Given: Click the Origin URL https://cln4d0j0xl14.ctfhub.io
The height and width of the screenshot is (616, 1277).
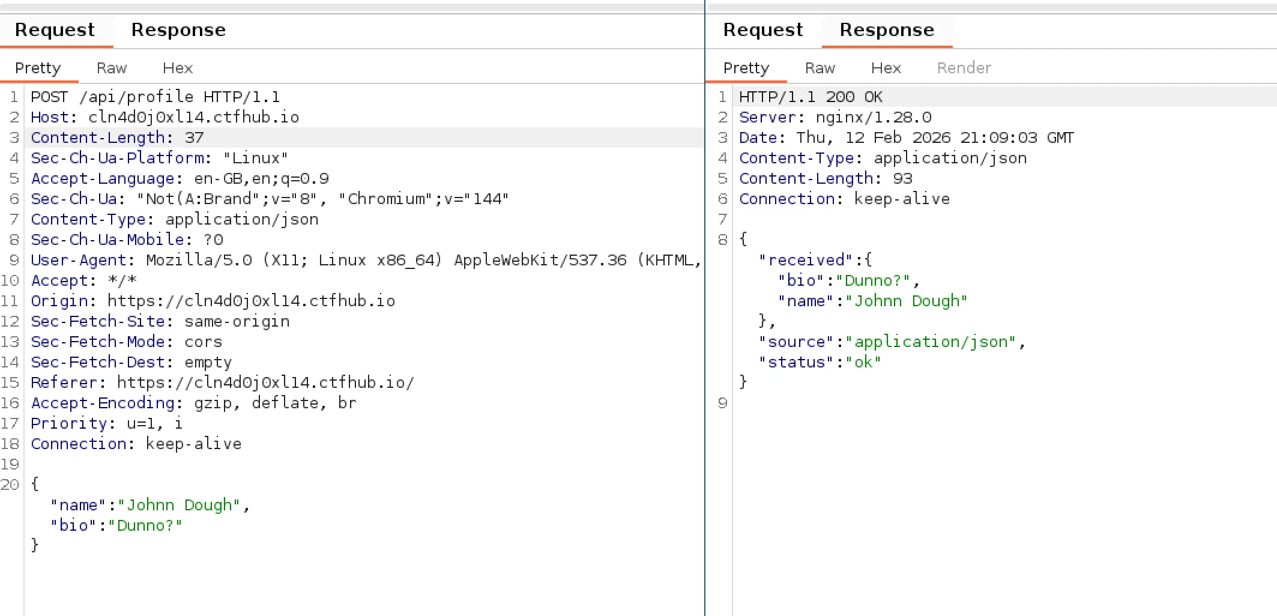Looking at the screenshot, I should click(x=250, y=301).
